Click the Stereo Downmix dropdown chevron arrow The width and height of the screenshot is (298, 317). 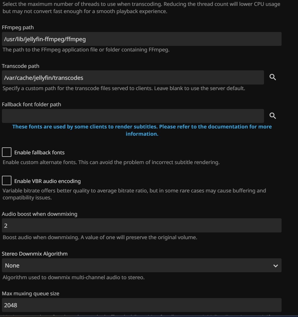[275, 266]
